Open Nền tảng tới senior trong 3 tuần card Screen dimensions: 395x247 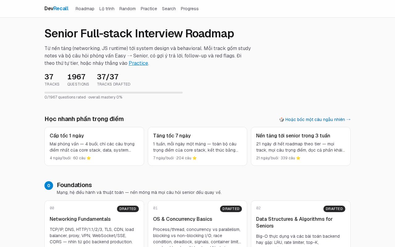301,146
